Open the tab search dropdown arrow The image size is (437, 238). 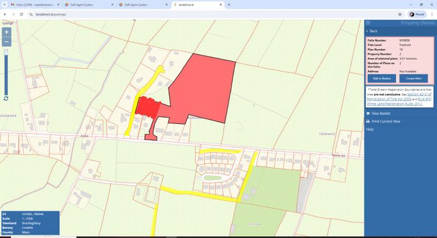(4, 5)
